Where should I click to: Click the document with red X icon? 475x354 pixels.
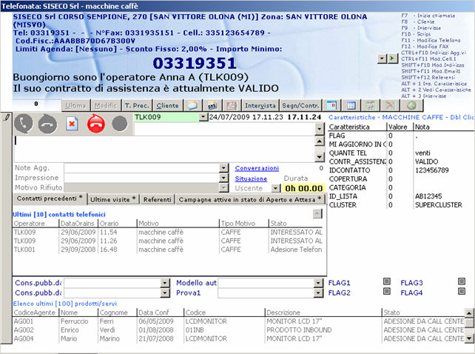coord(72,124)
